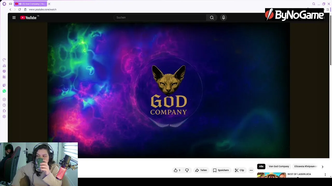Click the video player to pause

click(x=169, y=90)
